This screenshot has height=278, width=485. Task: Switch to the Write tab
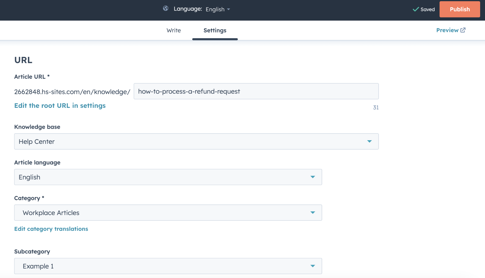pos(174,30)
